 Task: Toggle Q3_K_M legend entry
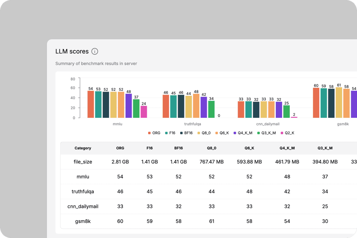266,133
